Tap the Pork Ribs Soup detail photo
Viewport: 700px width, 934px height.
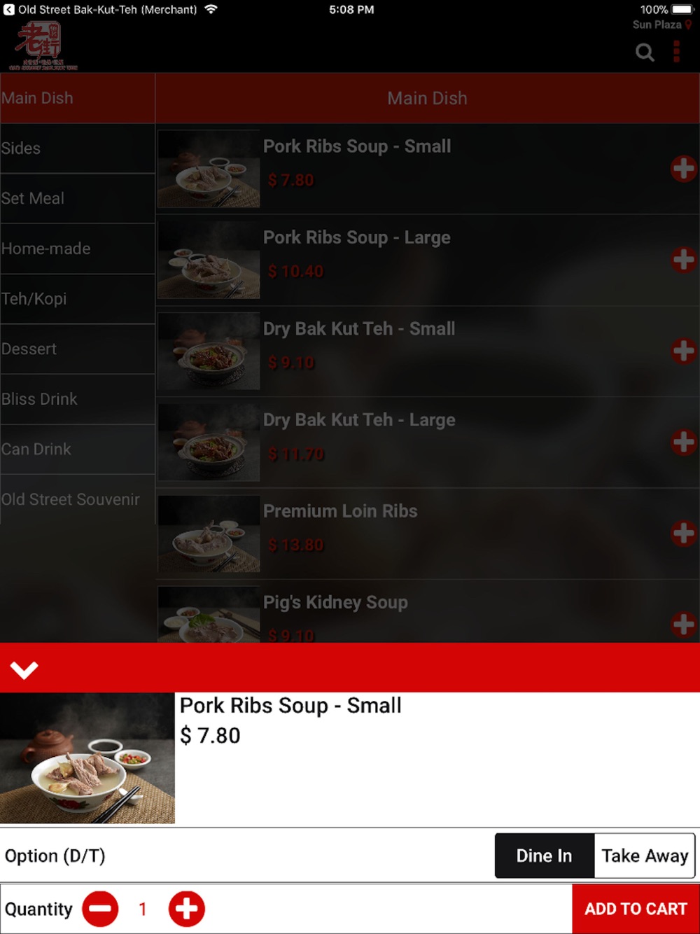87,758
